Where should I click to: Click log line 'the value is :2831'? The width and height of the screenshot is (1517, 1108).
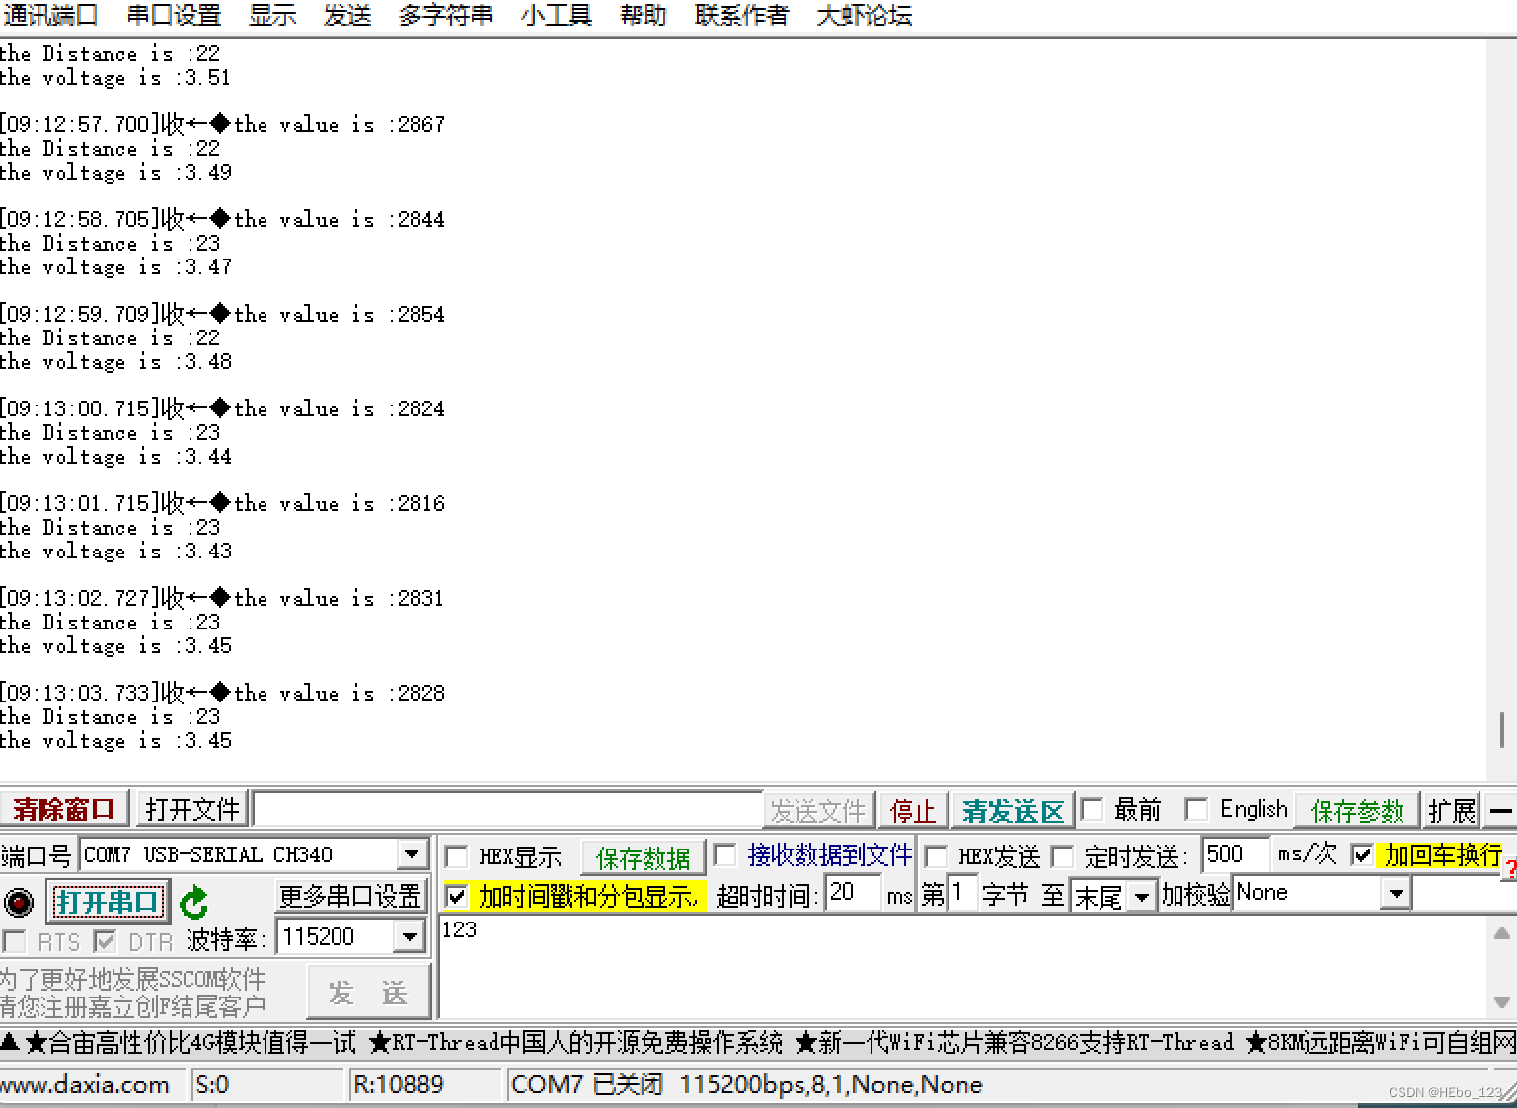[340, 599]
